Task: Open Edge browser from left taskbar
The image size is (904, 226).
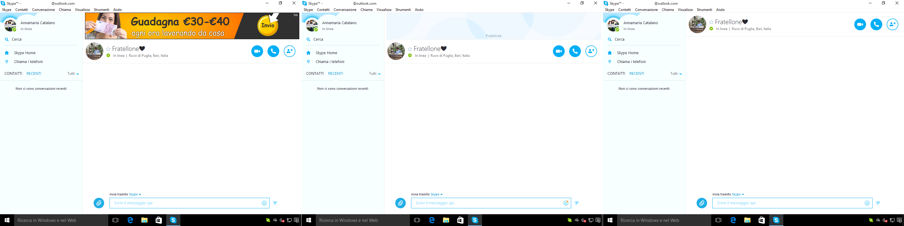Action: [130, 220]
